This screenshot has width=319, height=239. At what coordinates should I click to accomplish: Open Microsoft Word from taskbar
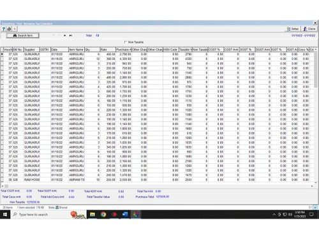125,215
